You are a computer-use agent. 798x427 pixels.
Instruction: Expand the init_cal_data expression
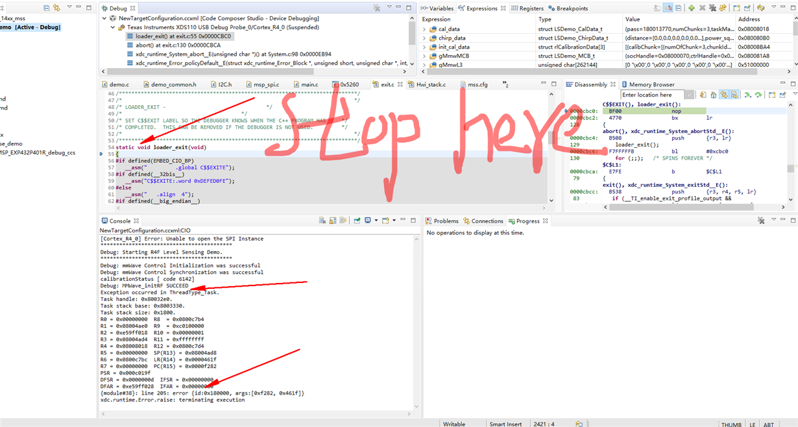(426, 47)
